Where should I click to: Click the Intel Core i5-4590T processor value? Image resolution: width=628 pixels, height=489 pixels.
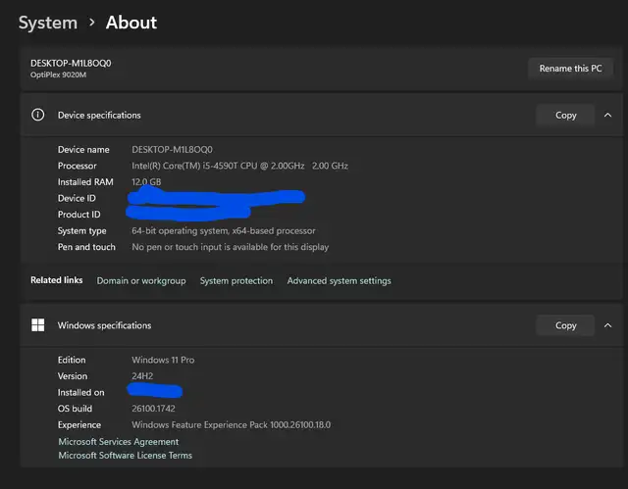pos(239,166)
